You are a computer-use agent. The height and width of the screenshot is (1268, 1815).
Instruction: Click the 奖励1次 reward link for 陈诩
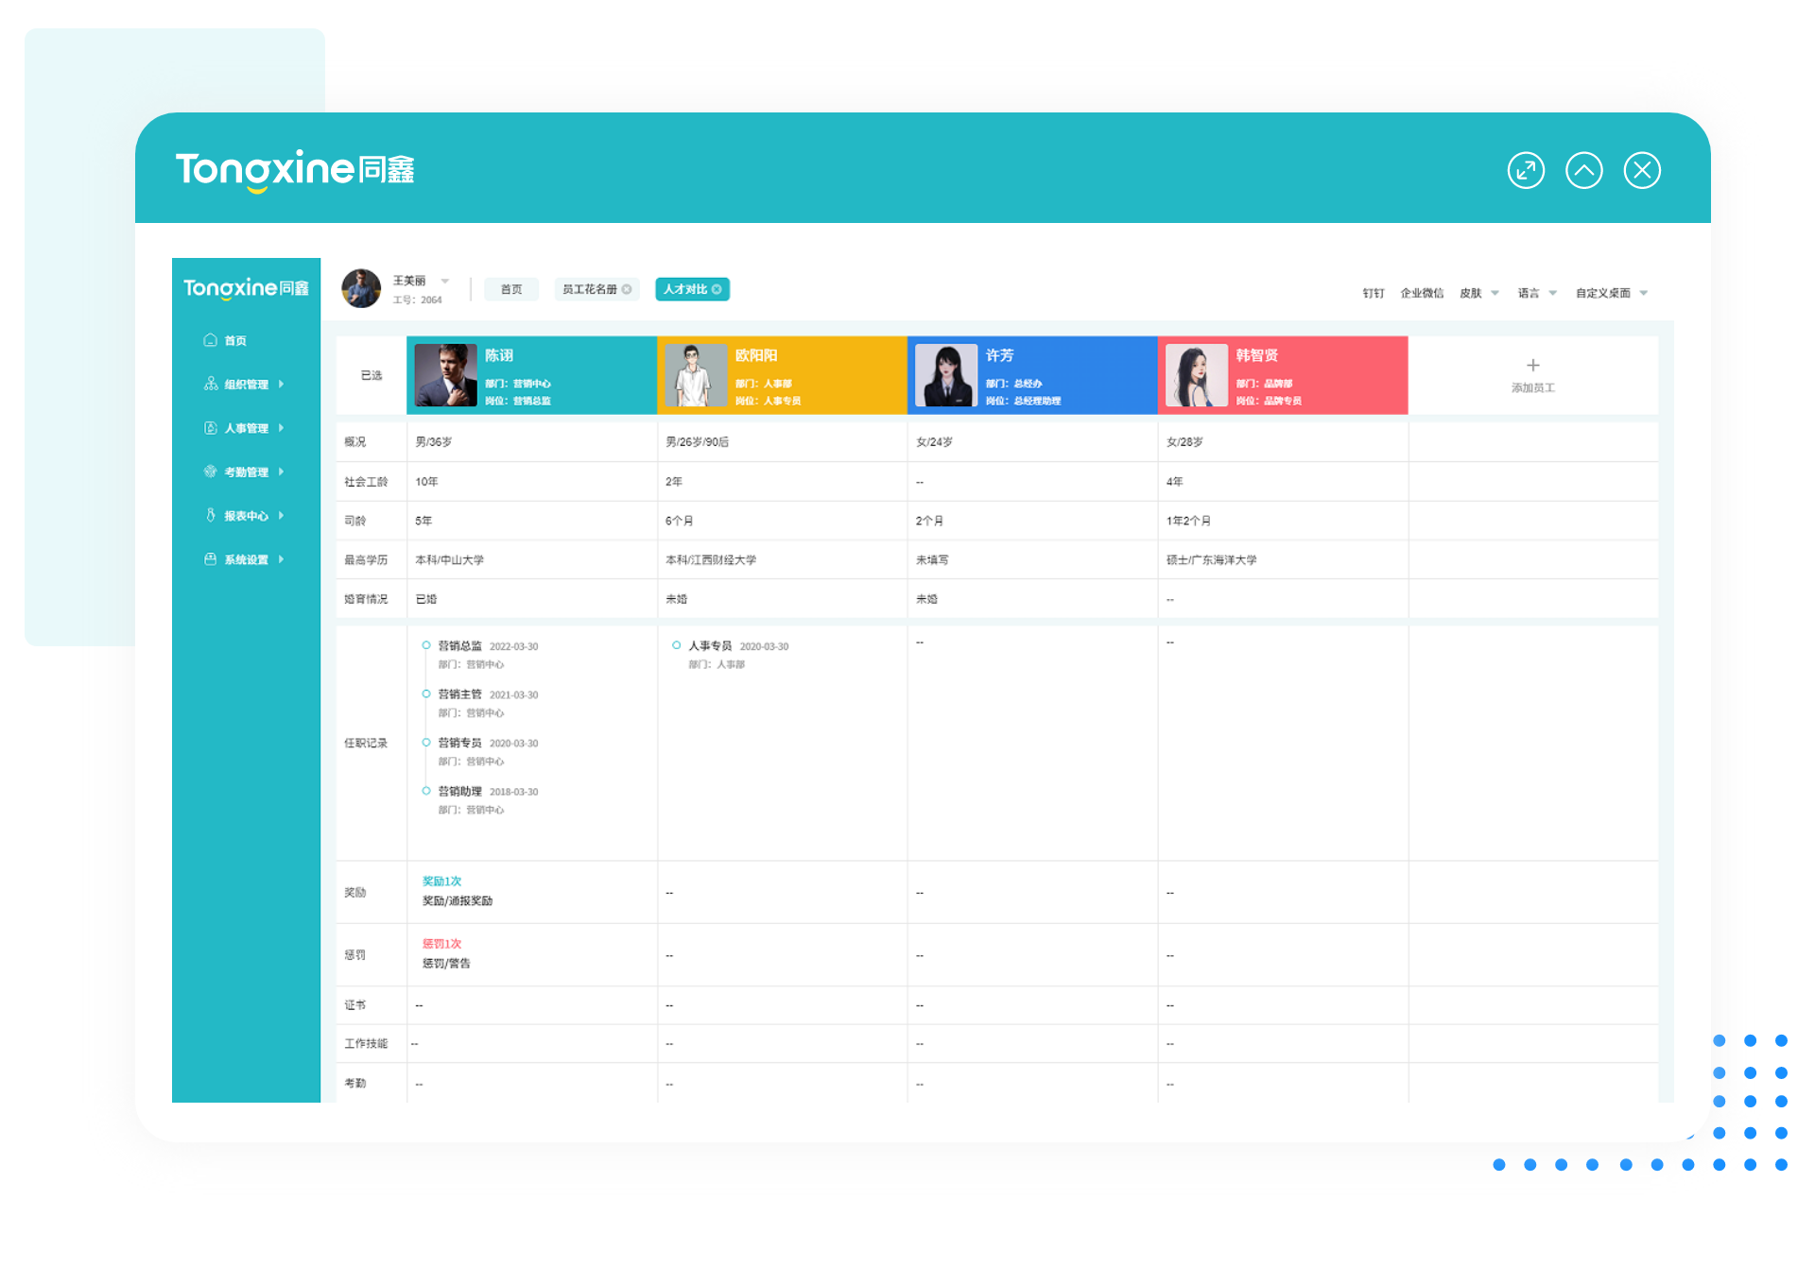[441, 881]
